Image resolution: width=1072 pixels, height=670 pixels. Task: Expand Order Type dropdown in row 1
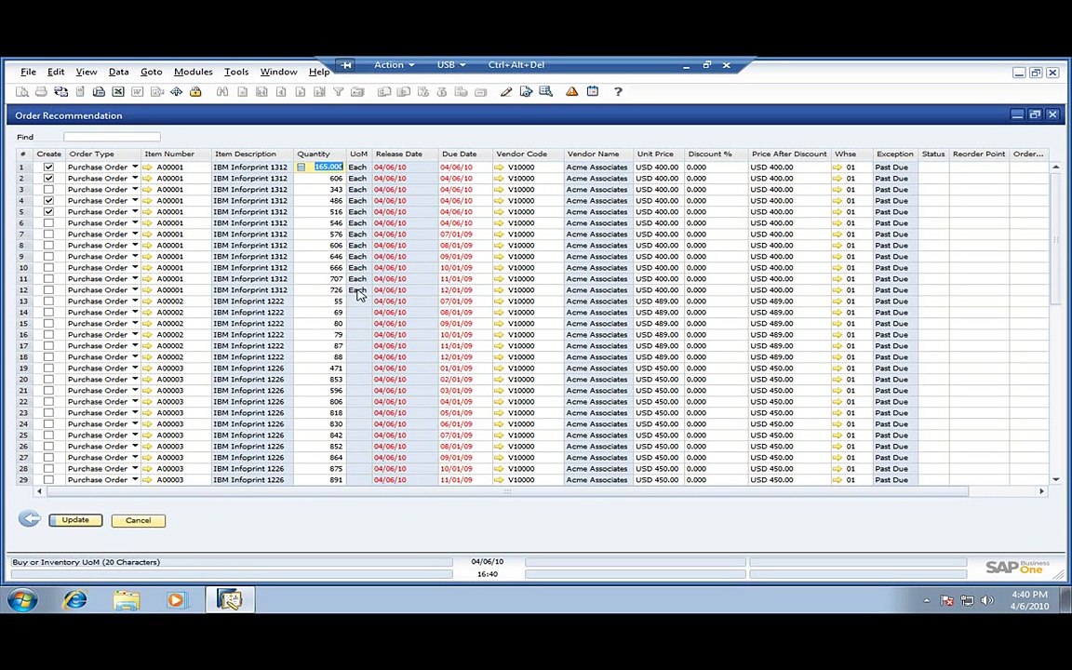click(x=135, y=167)
